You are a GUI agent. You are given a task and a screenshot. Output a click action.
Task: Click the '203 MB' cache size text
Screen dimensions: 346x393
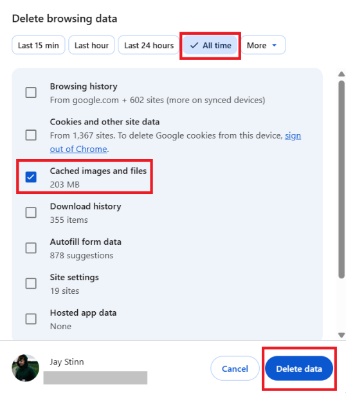click(x=65, y=184)
